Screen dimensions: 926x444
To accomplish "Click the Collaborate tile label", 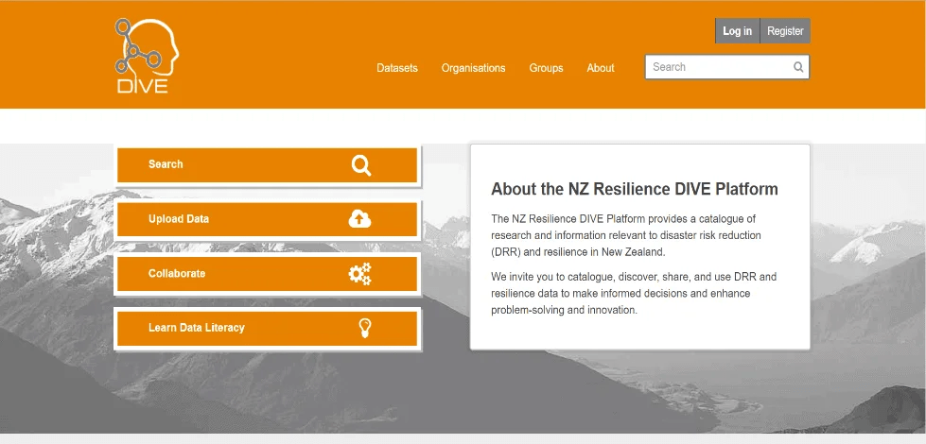I will [177, 274].
